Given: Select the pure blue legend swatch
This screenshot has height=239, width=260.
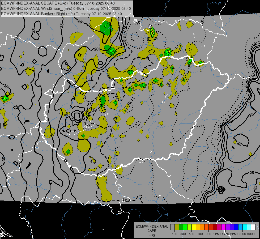Looking at the screenshot, I should pos(236,227).
